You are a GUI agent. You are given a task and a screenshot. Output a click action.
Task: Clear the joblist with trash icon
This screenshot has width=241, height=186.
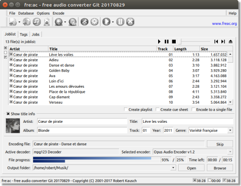(47, 22)
